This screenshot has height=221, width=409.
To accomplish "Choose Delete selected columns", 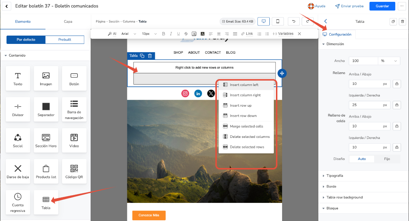I will click(246, 137).
